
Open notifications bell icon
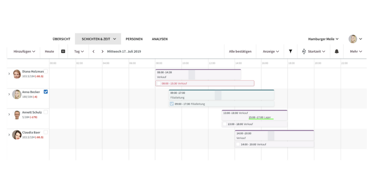(337, 51)
